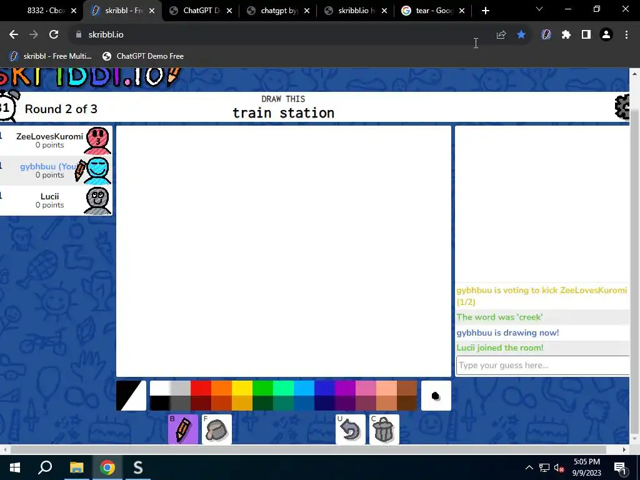
Task: Open the muted volume tray icon
Action: [559, 467]
